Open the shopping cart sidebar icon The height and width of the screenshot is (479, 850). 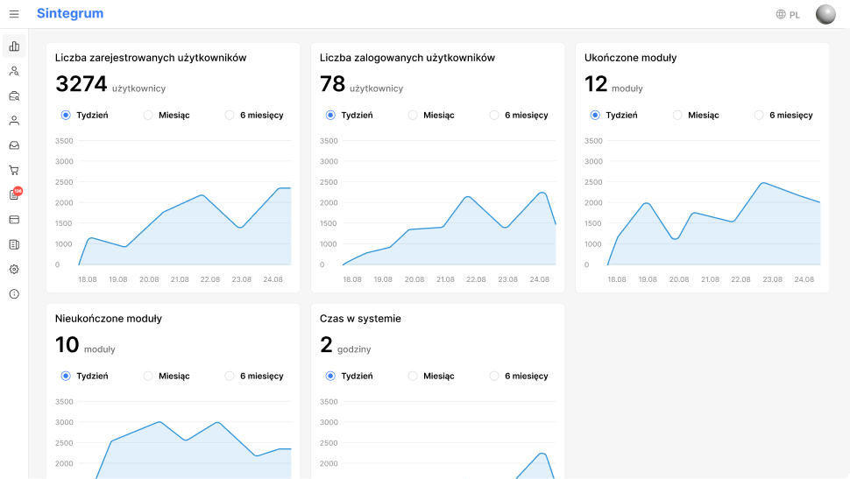(14, 170)
